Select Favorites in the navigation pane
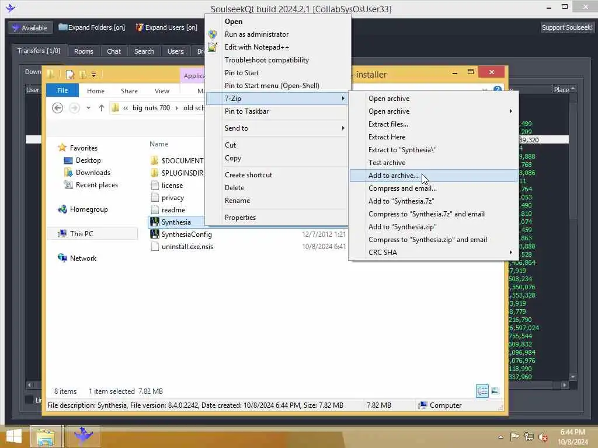Screen dimensions: 598x448 coord(84,148)
